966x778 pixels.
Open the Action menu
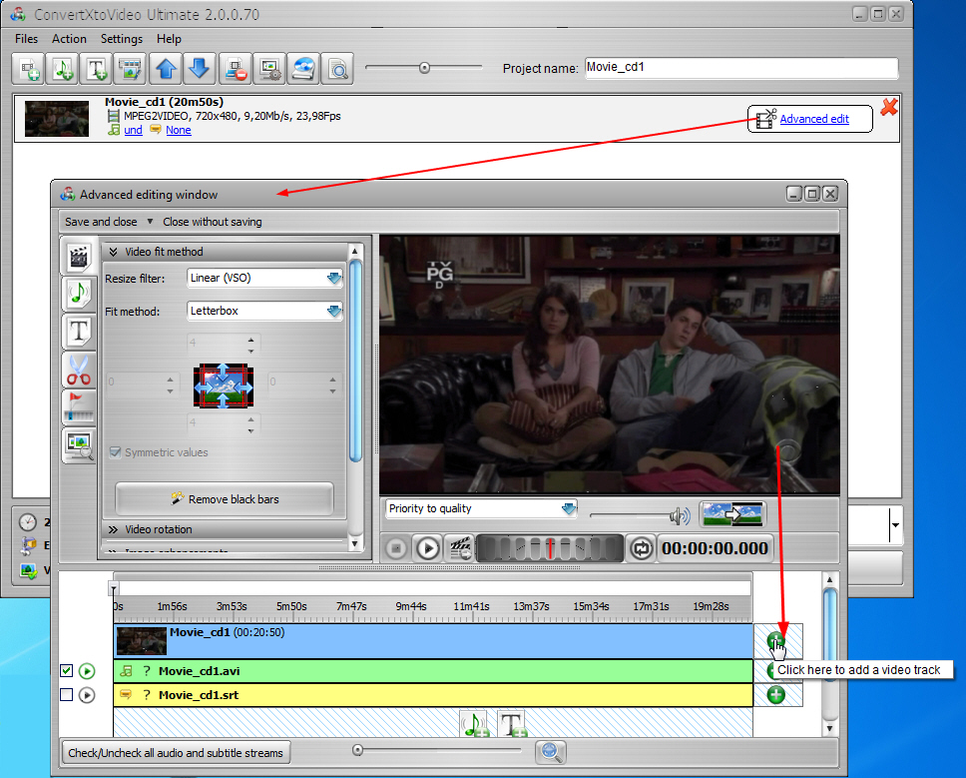69,39
